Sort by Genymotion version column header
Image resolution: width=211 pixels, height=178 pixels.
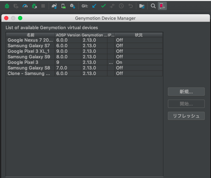pos(94,35)
